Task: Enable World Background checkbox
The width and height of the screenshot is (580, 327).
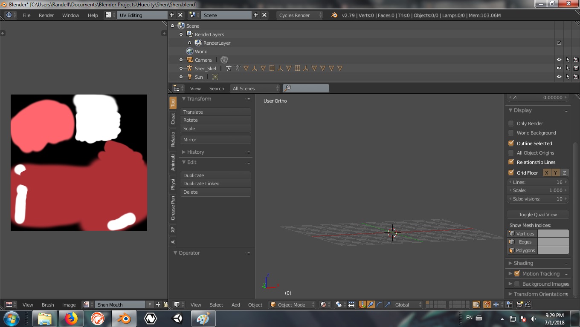Action: pos(511,132)
